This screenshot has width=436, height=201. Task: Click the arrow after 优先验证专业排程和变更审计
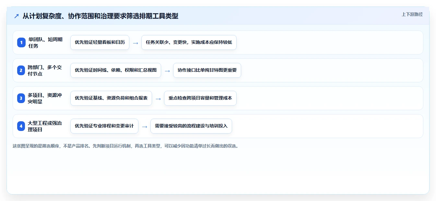pos(145,126)
